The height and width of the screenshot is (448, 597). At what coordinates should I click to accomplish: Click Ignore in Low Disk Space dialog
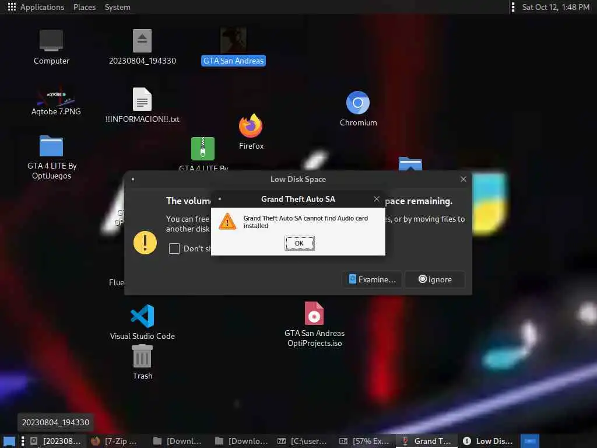point(435,279)
